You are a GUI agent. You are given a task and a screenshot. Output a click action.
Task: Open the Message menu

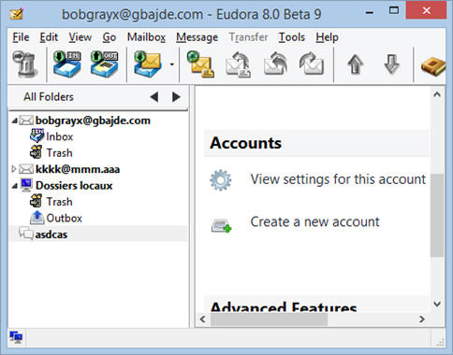(x=197, y=37)
